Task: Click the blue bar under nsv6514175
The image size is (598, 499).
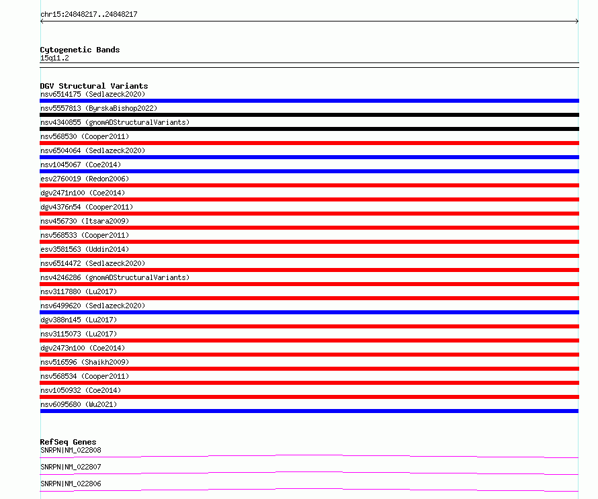Action: [x=309, y=101]
